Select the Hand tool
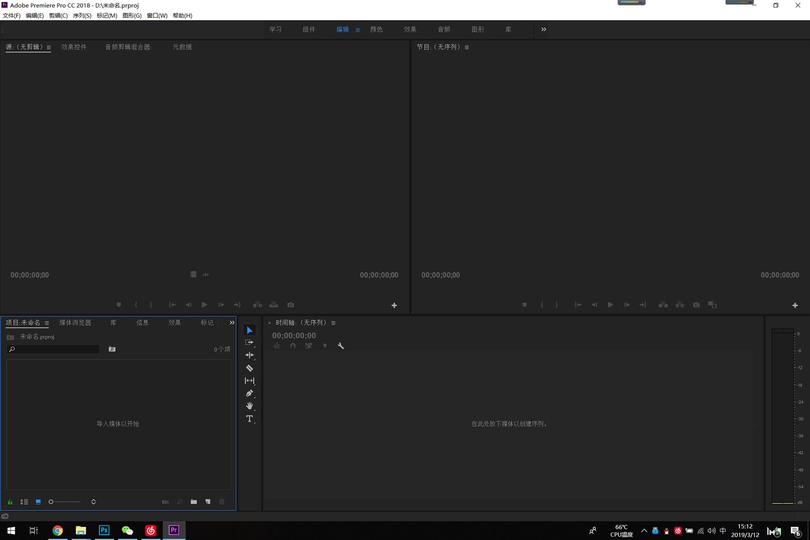Image resolution: width=810 pixels, height=540 pixels. pos(250,406)
